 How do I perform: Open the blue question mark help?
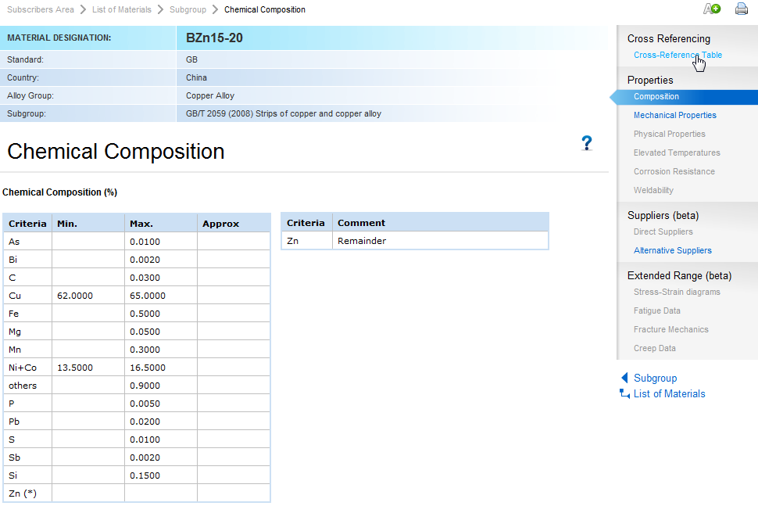(x=587, y=143)
